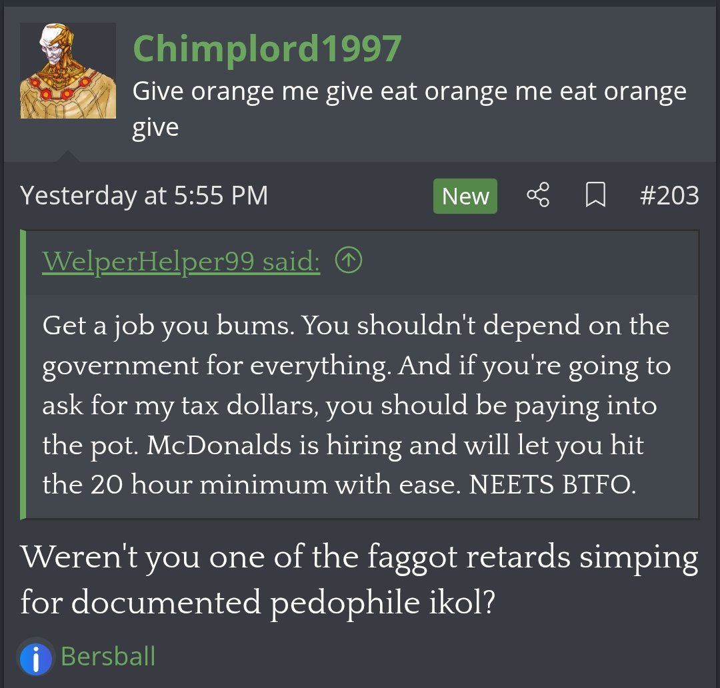Open the share post icon

[x=538, y=195]
